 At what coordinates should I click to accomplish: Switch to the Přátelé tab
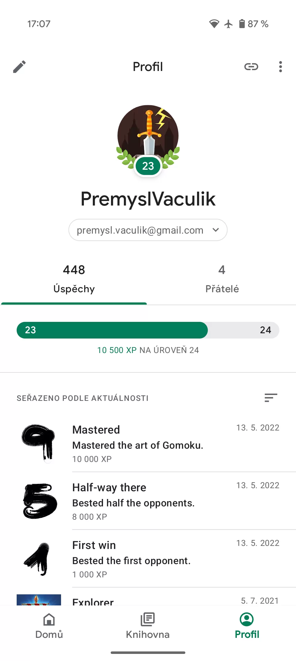click(x=222, y=279)
